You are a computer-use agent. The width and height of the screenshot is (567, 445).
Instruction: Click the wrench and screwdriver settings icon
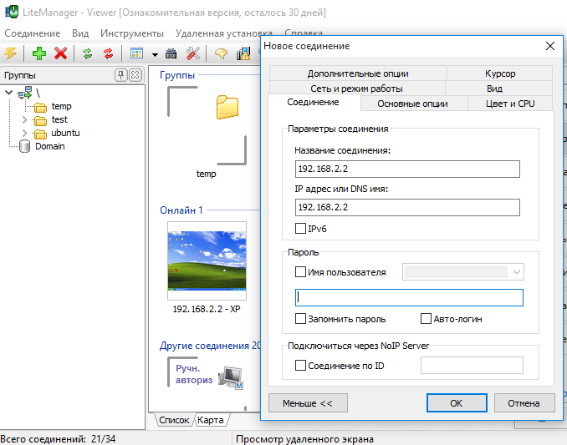point(192,53)
